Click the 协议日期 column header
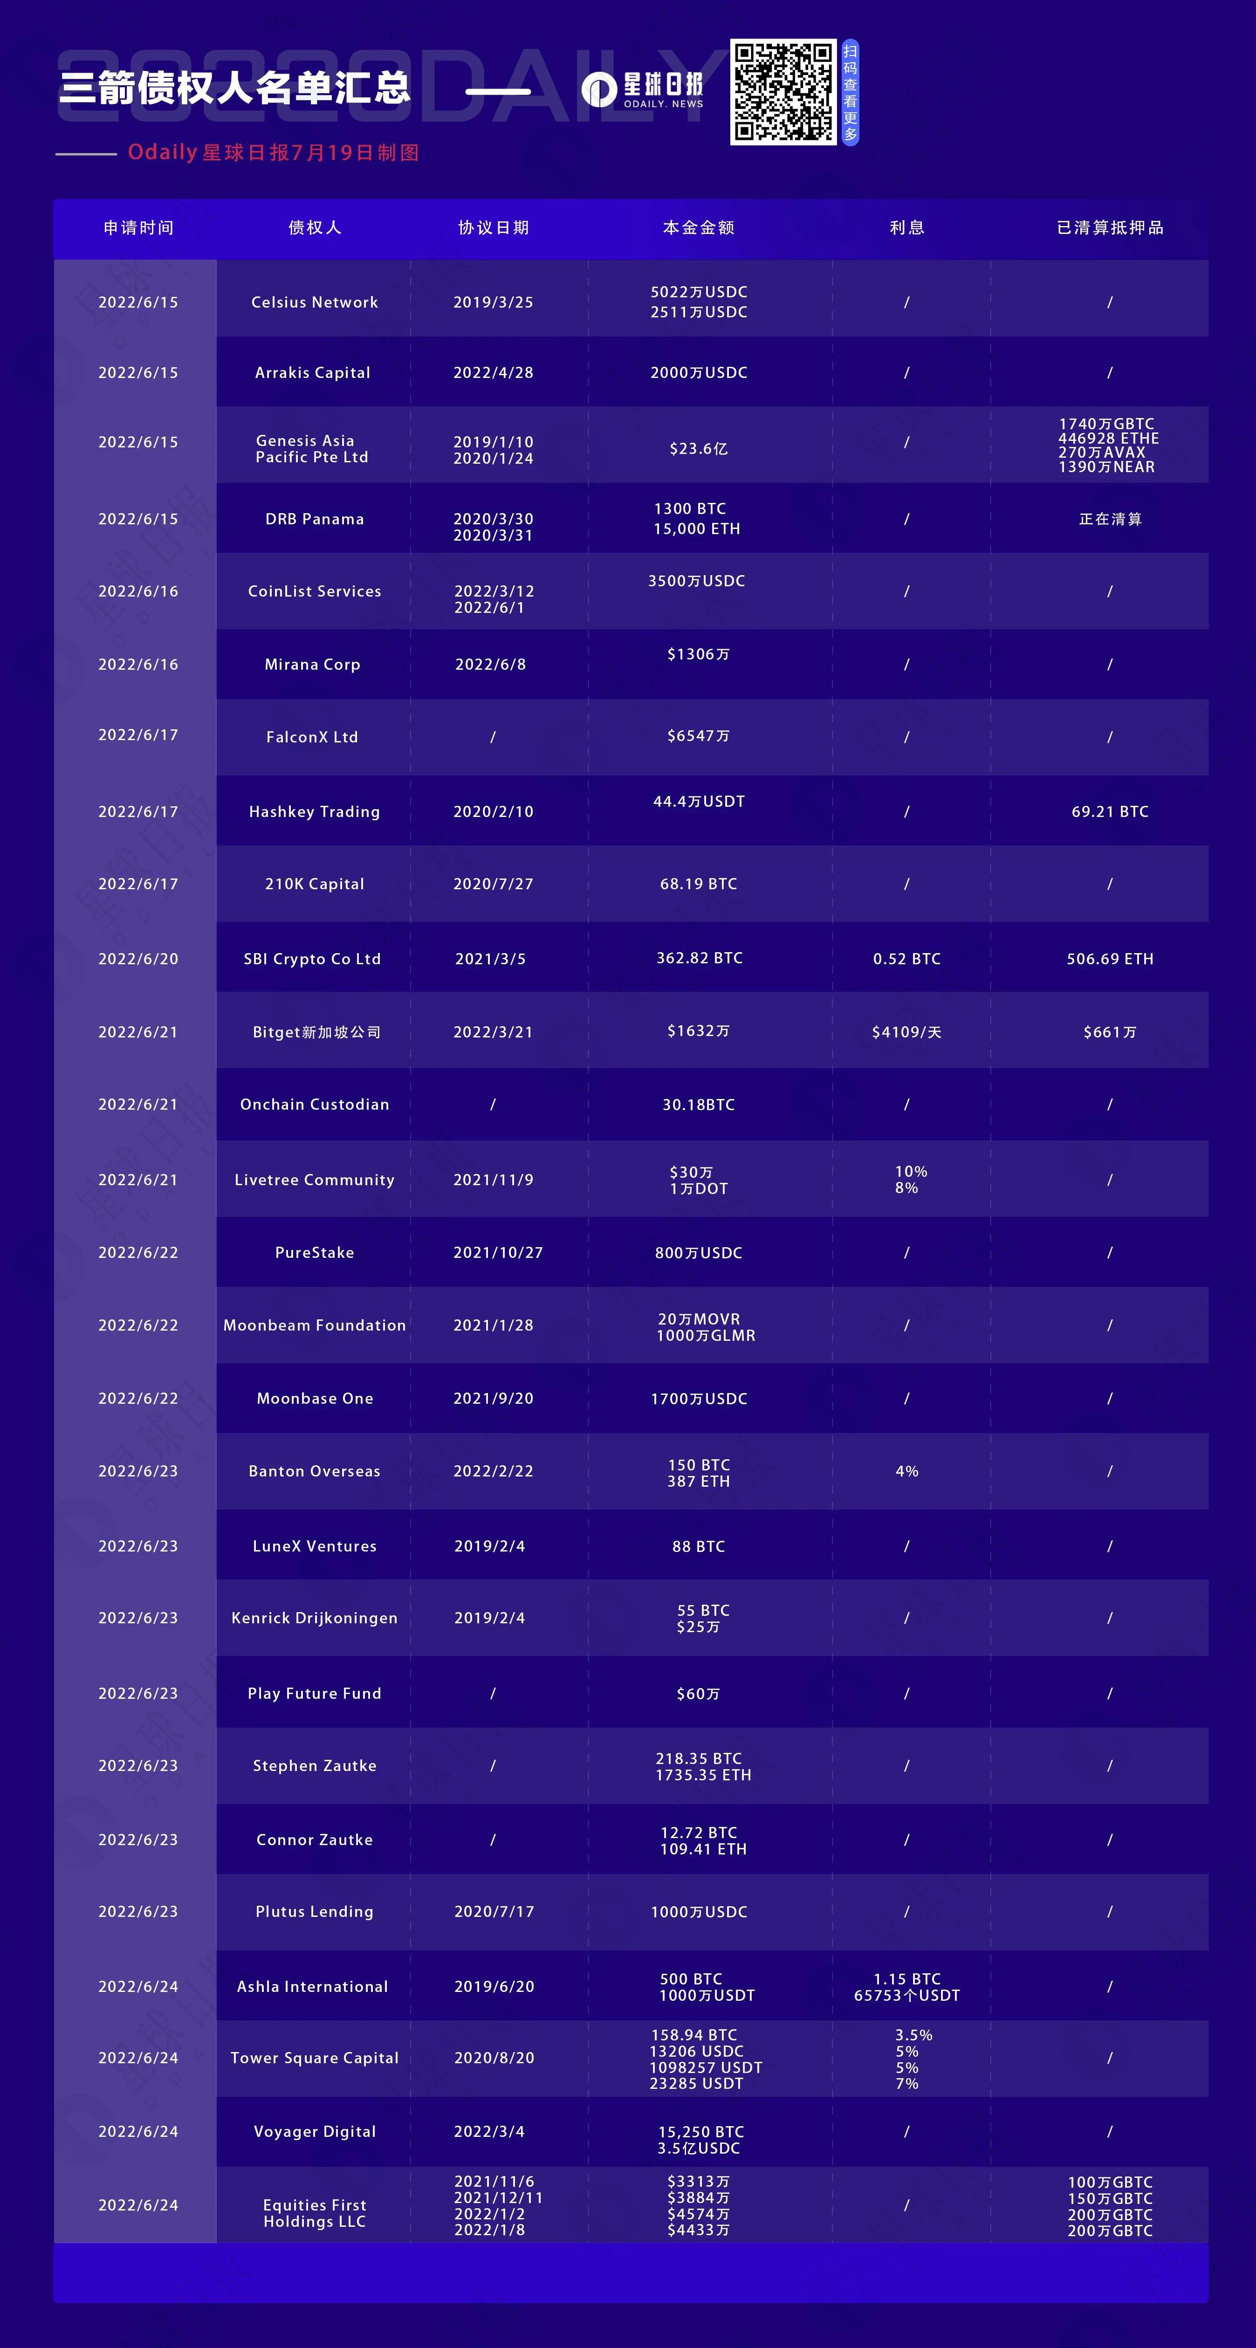The height and width of the screenshot is (2348, 1256). [x=493, y=228]
